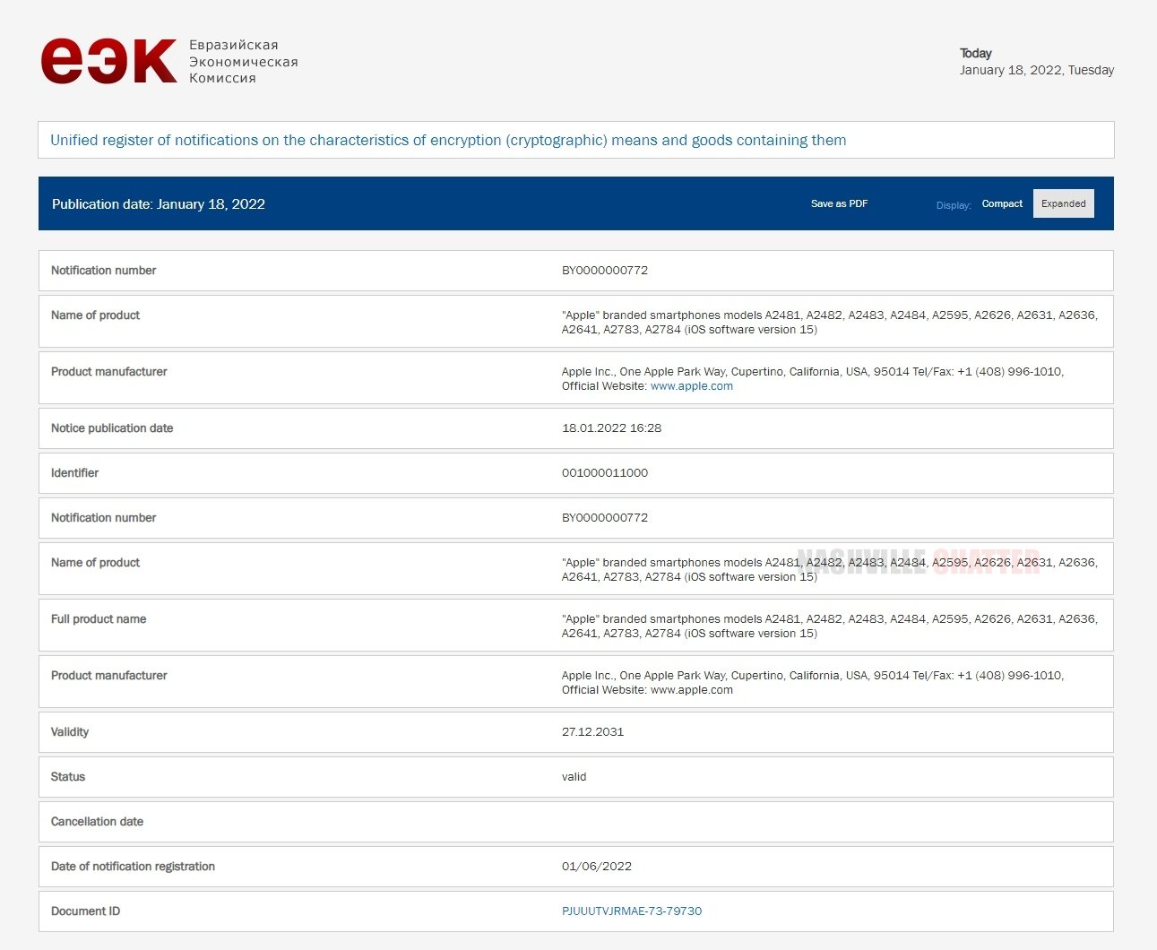Click registration date 01/06/2022

597,866
